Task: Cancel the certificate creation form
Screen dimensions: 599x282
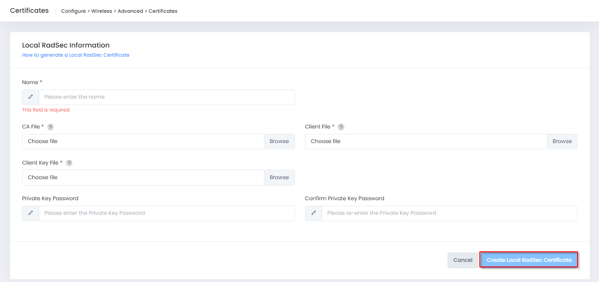Action: [462, 260]
